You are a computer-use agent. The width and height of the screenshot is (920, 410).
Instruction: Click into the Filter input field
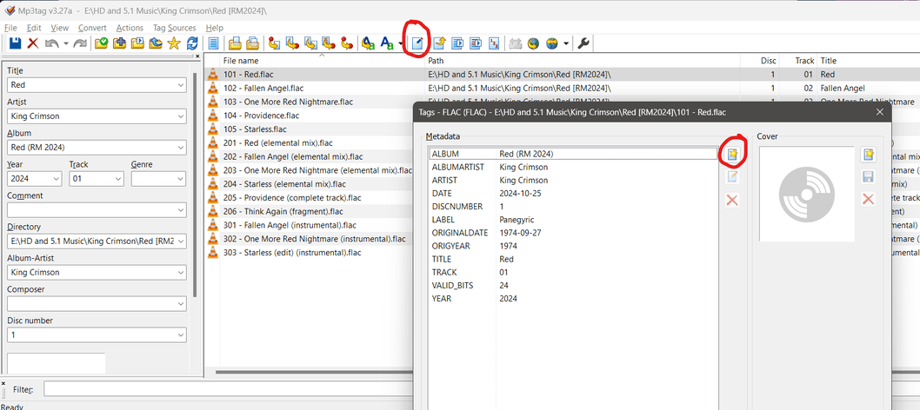(229, 389)
